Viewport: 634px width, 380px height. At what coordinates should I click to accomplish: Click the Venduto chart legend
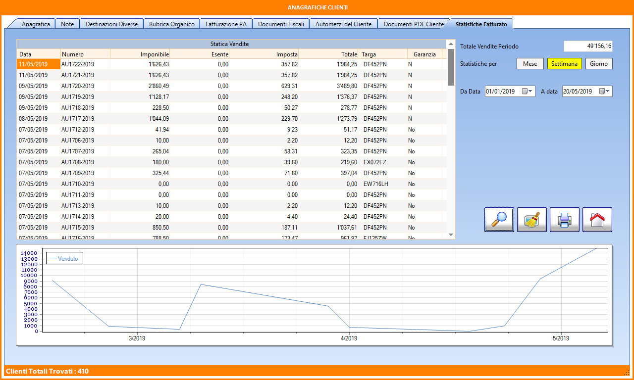pyautogui.click(x=64, y=258)
